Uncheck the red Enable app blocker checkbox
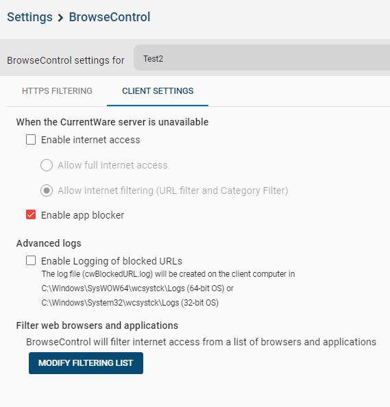 (31, 214)
